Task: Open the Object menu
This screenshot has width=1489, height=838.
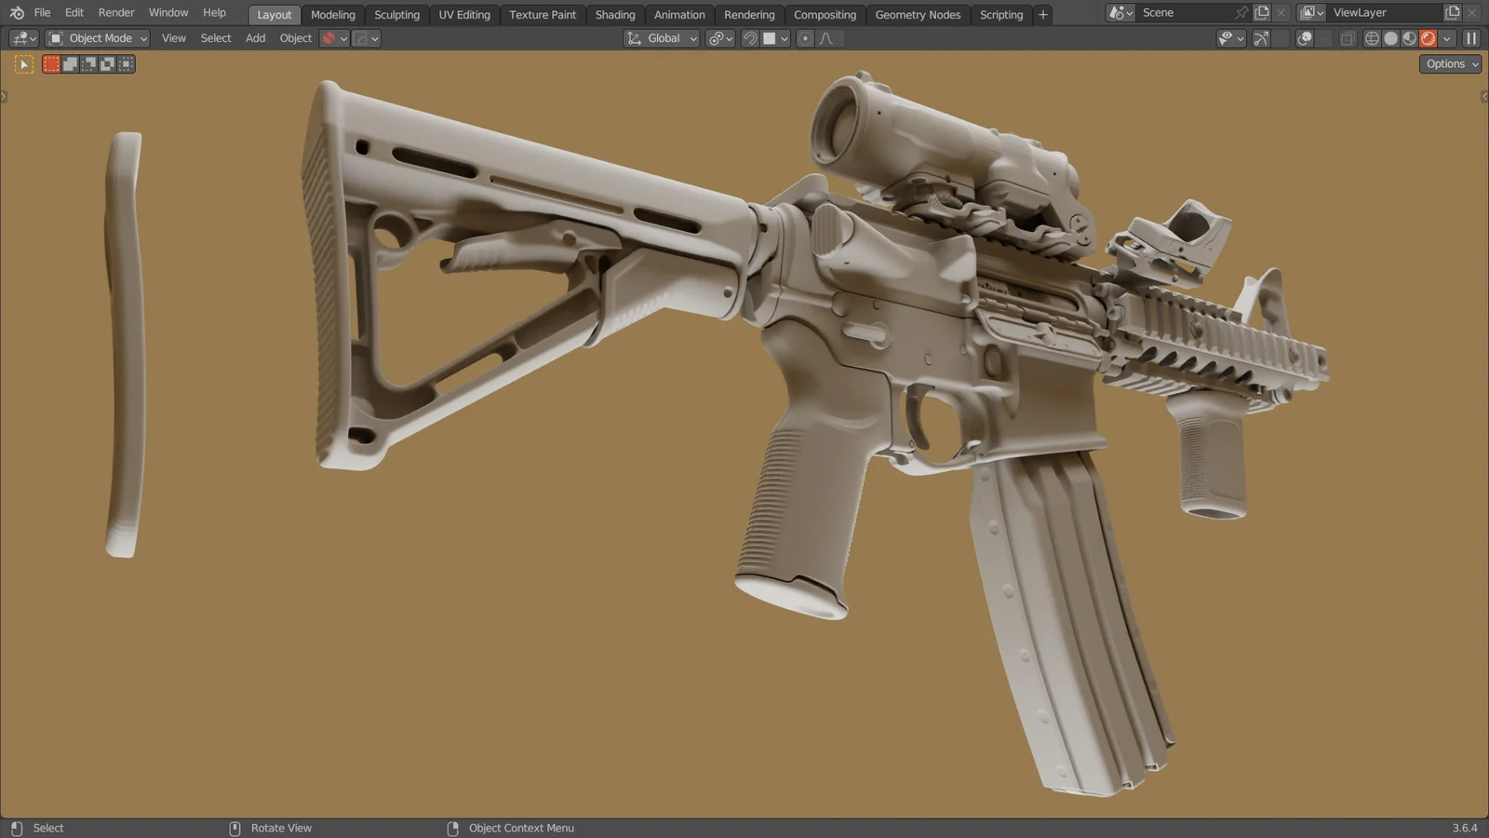Action: click(295, 38)
